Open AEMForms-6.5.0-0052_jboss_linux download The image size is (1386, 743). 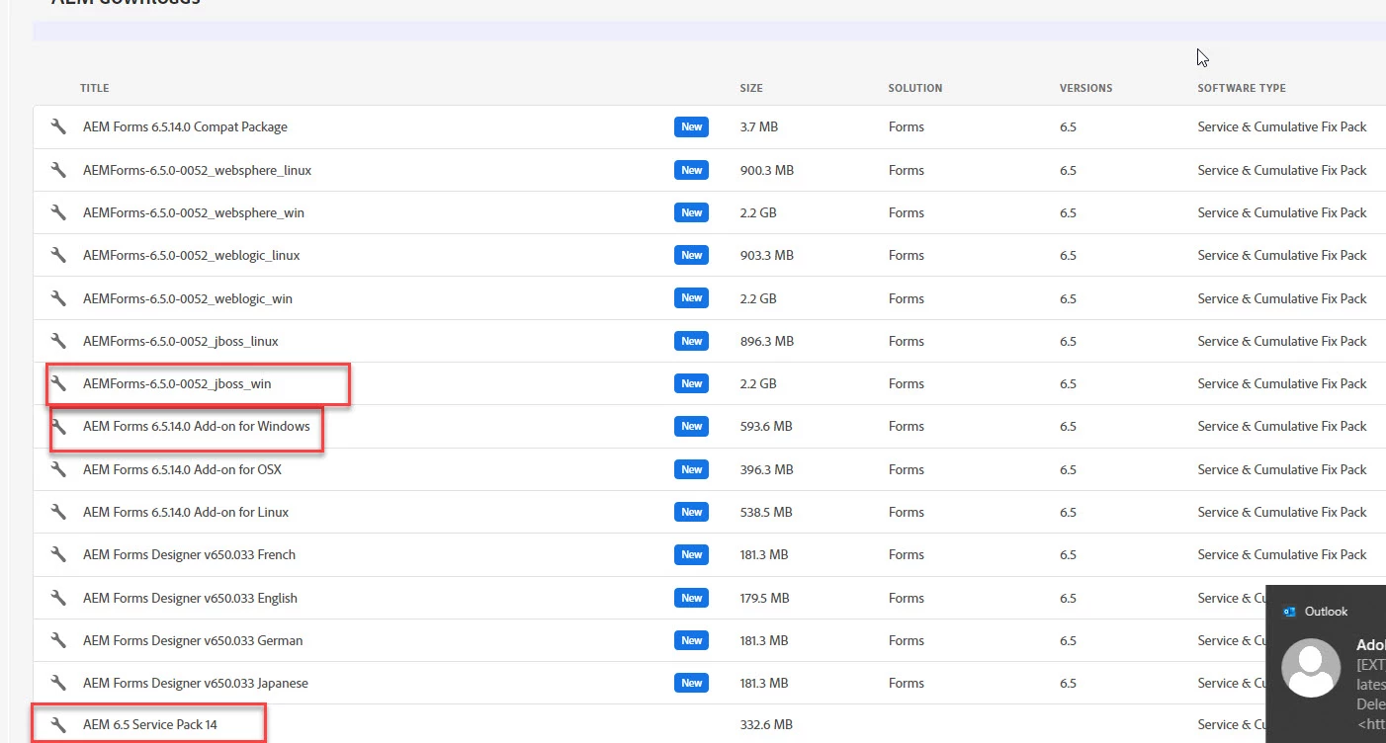point(181,341)
